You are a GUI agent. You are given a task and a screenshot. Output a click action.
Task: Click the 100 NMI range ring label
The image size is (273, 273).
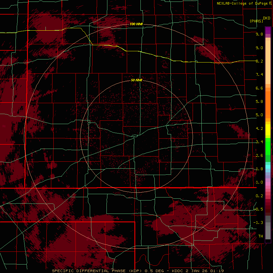click(x=136, y=24)
